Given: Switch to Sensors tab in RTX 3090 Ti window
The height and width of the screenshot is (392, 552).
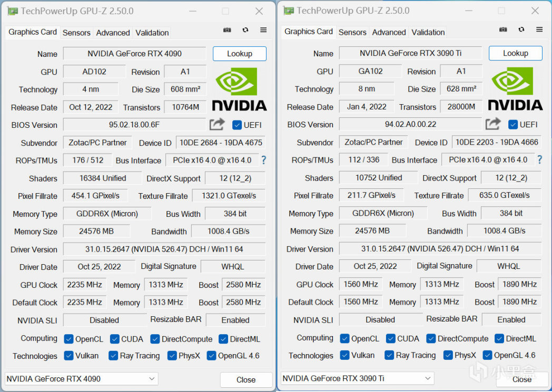Looking at the screenshot, I should 352,32.
